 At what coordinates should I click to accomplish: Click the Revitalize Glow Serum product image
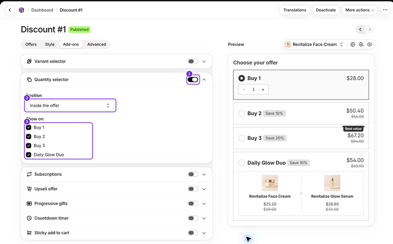pyautogui.click(x=332, y=183)
